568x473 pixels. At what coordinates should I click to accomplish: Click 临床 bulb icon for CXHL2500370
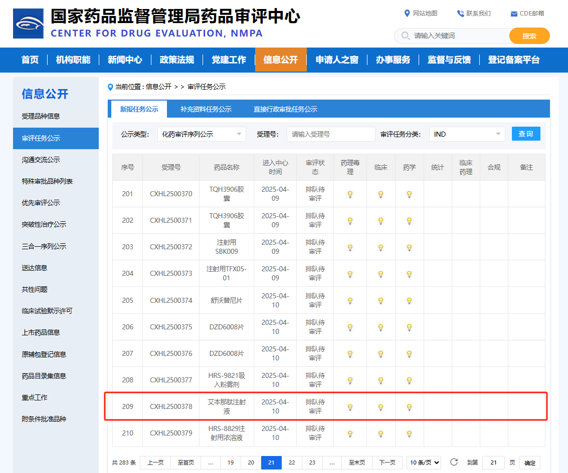coord(381,194)
